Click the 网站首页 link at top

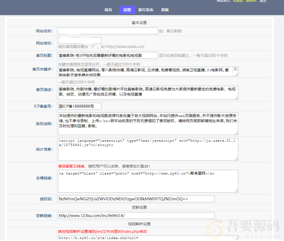223,1
